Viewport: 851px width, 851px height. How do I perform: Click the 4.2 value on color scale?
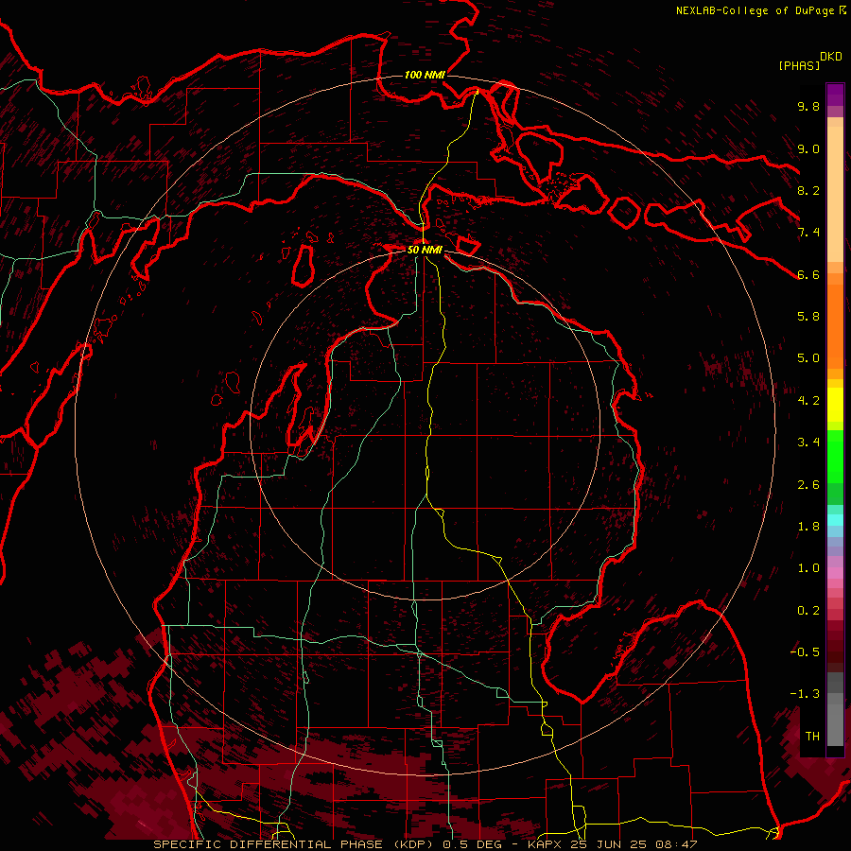tap(808, 401)
